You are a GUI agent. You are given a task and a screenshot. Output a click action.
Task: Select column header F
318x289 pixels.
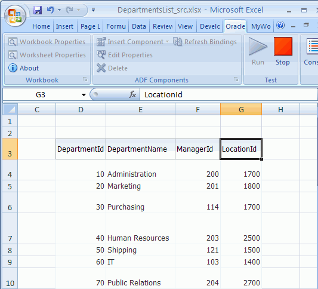pyautogui.click(x=197, y=110)
